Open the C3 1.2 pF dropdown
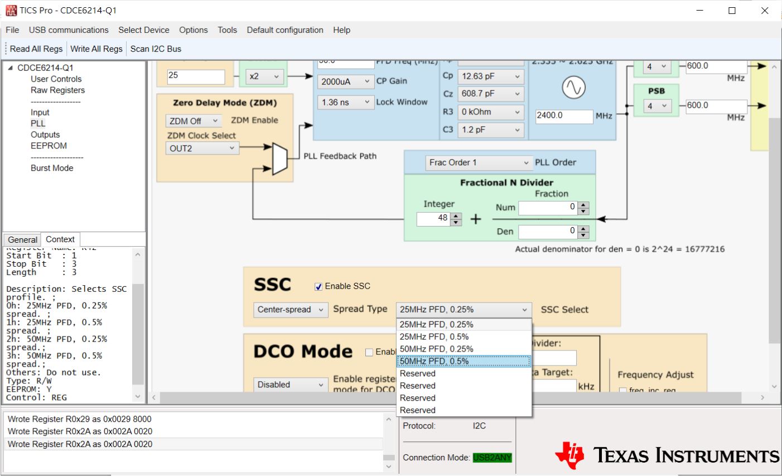Screen dimensions: 782x476 (491, 130)
